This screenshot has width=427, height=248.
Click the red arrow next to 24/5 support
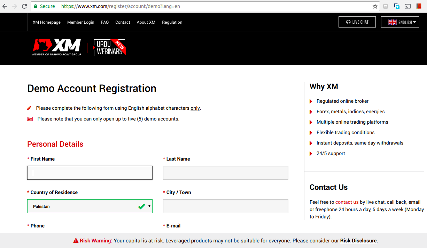pos(311,154)
